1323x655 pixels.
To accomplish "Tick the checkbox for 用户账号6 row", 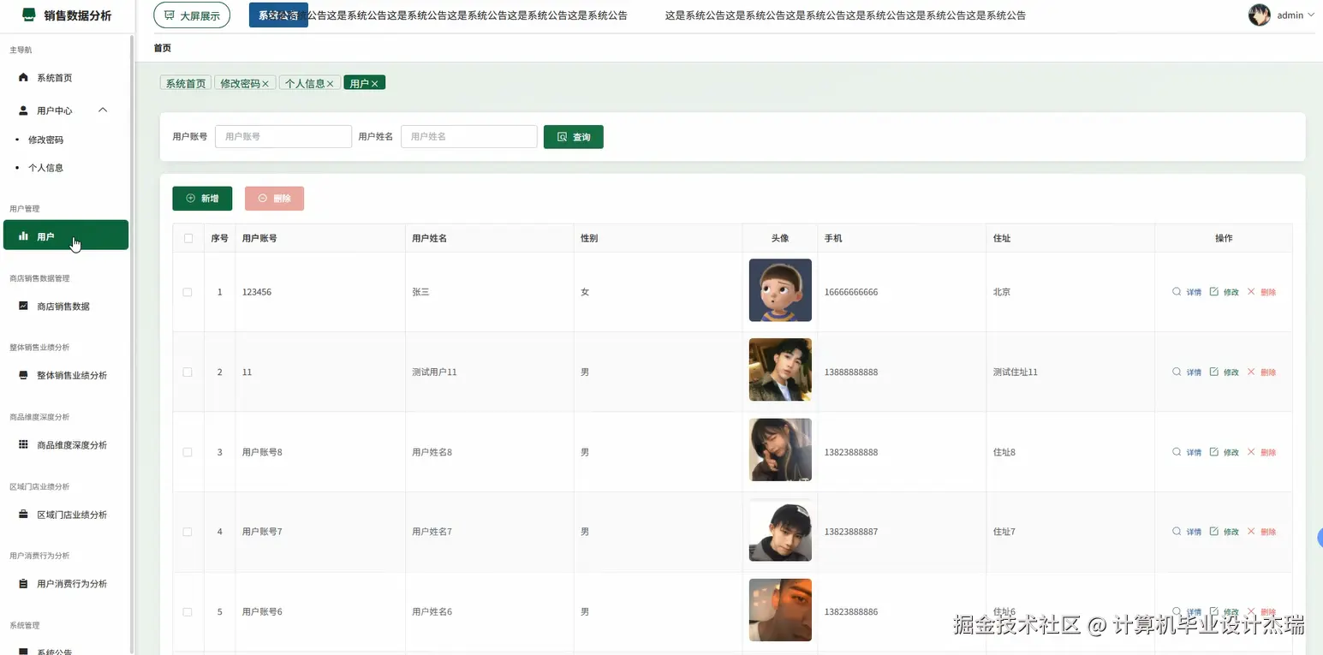I will 188,611.
